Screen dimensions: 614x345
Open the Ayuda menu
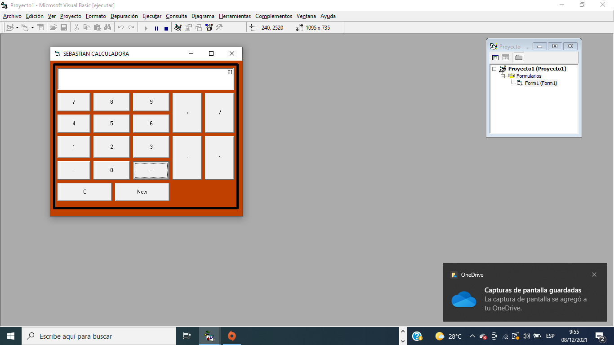click(x=328, y=16)
